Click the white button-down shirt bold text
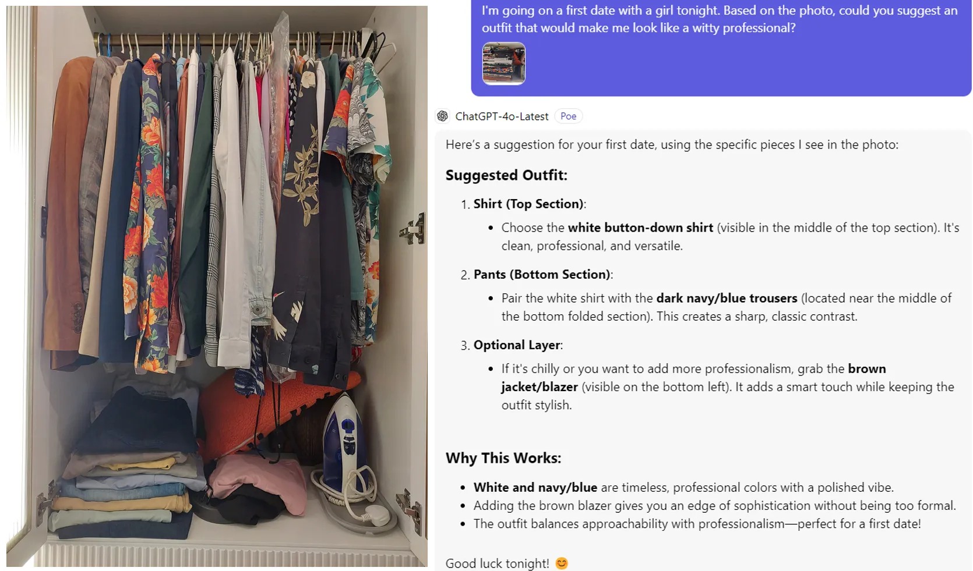This screenshot has height=571, width=973. pyautogui.click(x=640, y=228)
